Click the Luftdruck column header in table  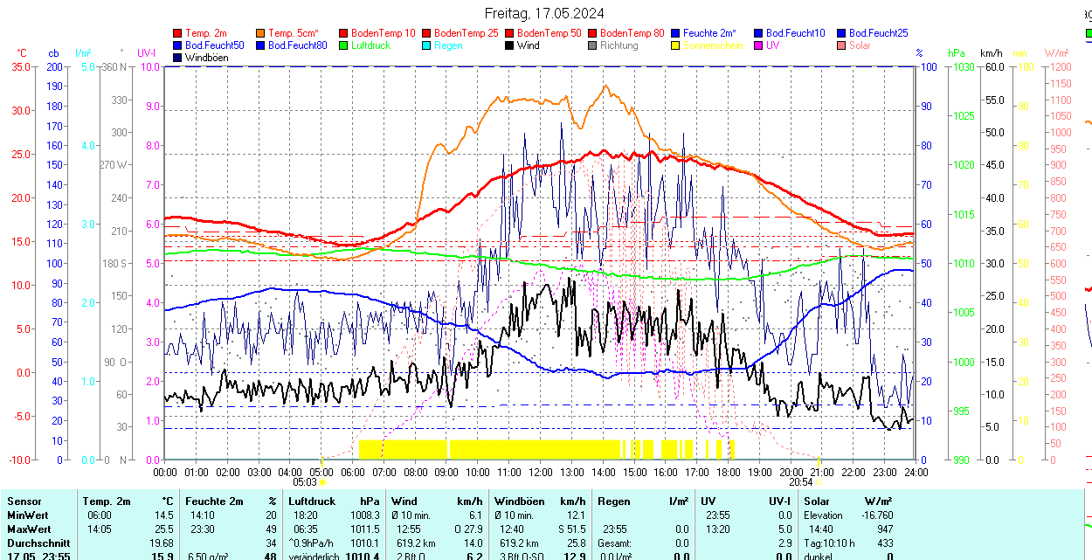312,501
